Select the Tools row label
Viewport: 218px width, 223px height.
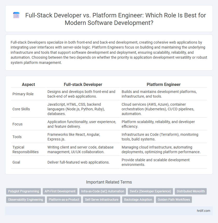17,137
